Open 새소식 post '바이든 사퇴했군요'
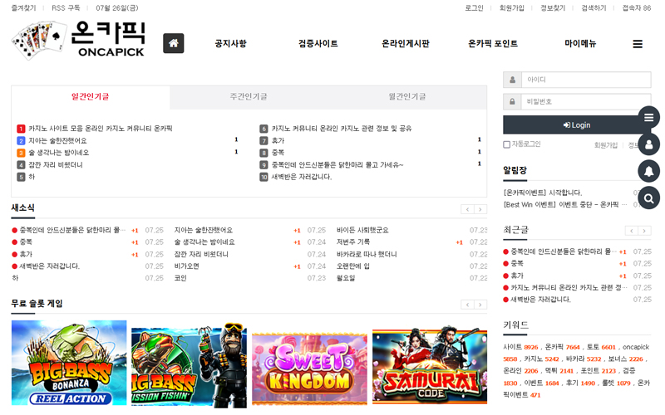665x415 pixels. click(x=362, y=230)
